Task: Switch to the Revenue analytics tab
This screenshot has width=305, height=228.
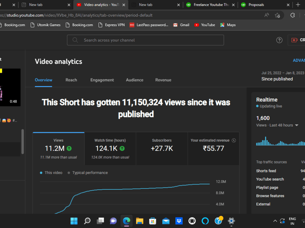Action: (x=163, y=80)
